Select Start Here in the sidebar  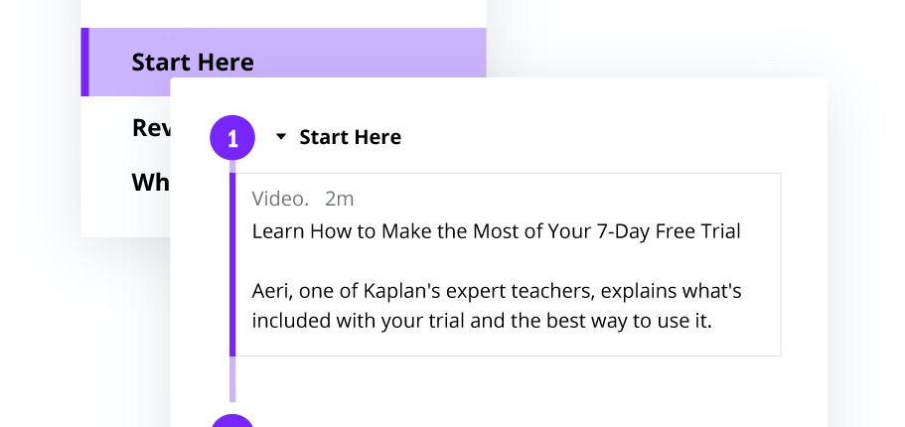tap(193, 62)
